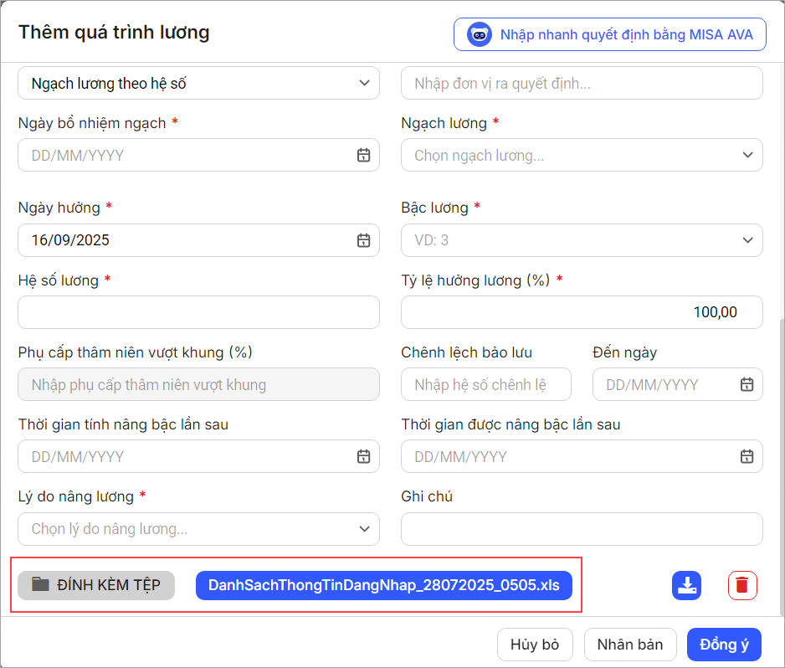Image resolution: width=785 pixels, height=668 pixels.
Task: Download the attached file
Action: click(x=686, y=585)
